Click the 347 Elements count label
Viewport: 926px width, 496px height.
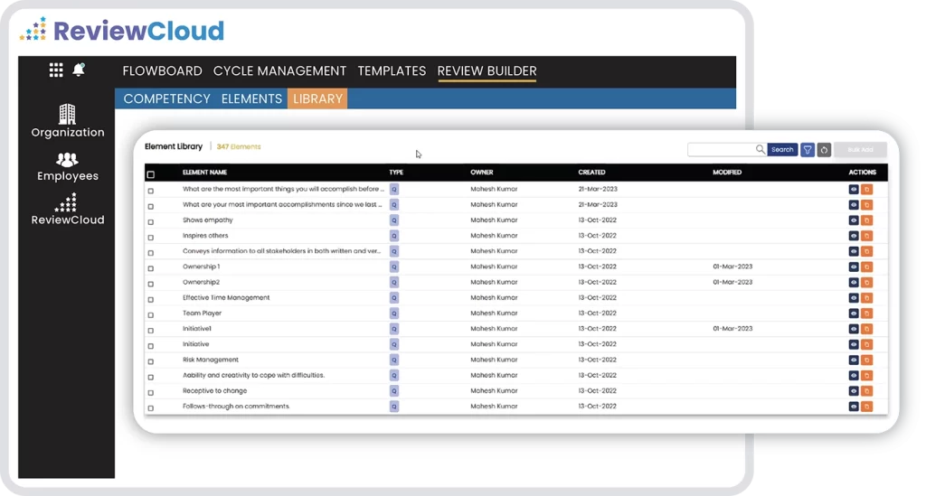[239, 146]
